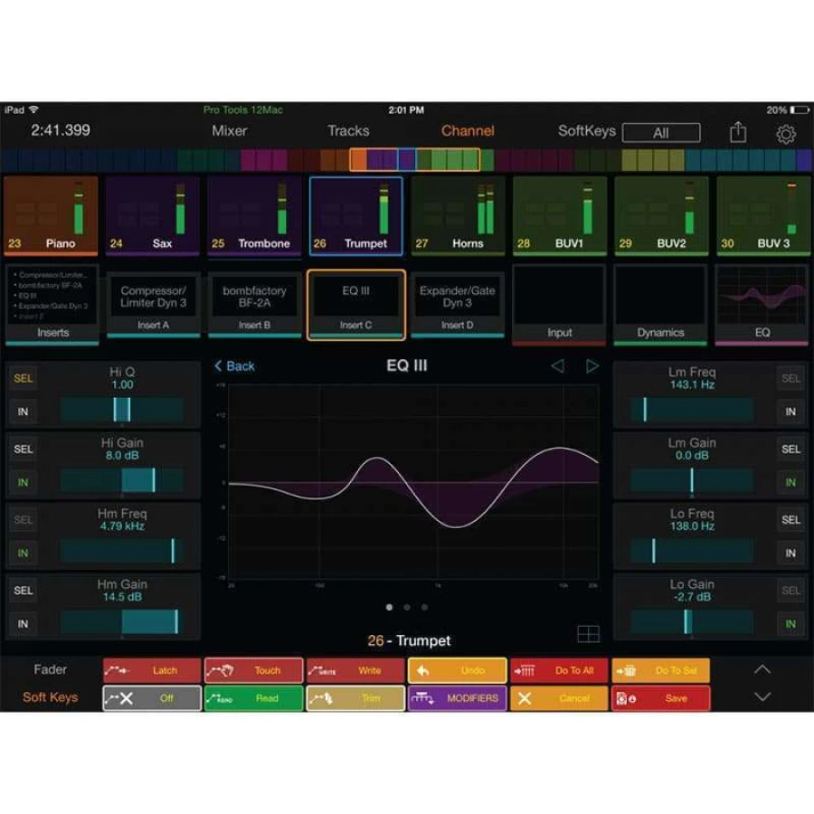Open bombfactory BF-2A Insert B

coord(254,305)
